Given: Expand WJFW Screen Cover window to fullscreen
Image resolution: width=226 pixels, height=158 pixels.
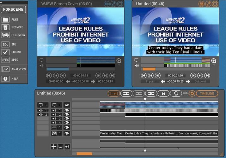Looking at the screenshot, I should point(113,4).
